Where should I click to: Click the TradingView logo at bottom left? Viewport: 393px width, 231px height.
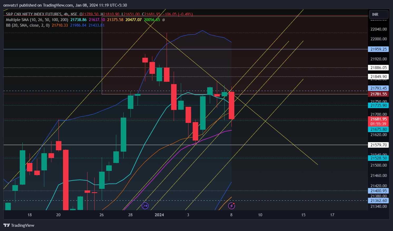[x=19, y=225]
